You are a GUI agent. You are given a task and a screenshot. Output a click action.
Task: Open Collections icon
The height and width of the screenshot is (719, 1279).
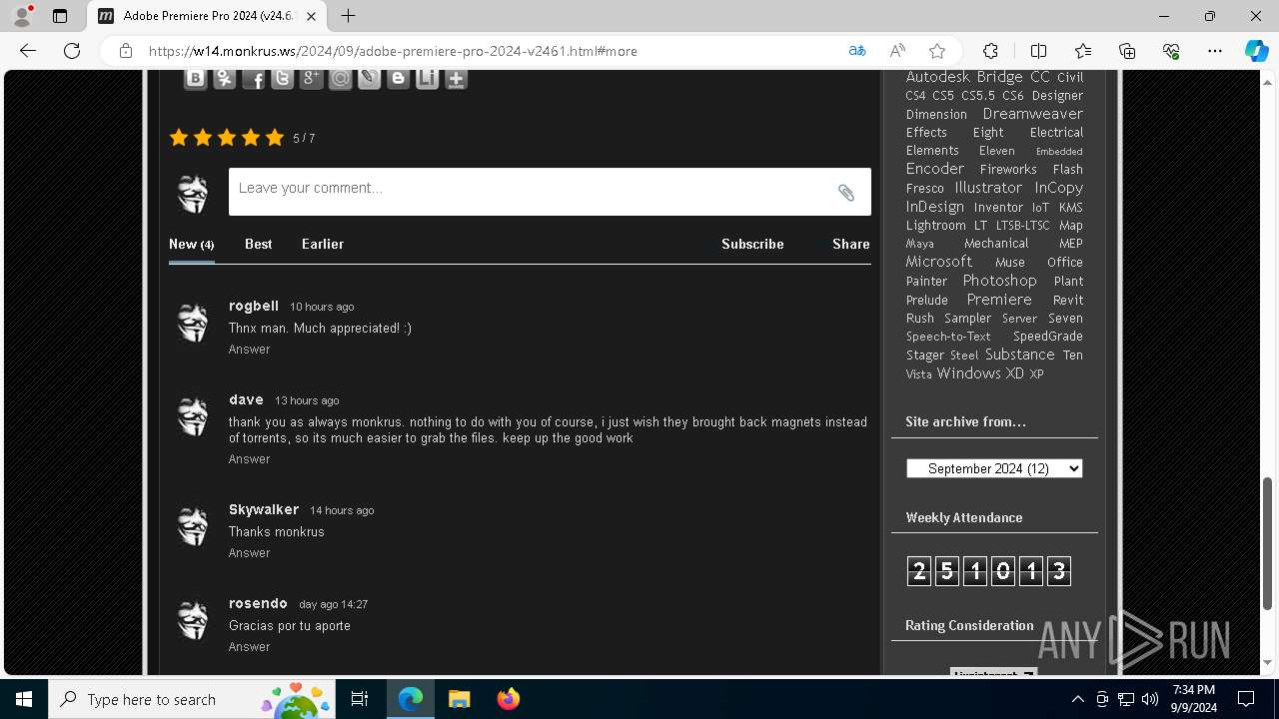1127,51
